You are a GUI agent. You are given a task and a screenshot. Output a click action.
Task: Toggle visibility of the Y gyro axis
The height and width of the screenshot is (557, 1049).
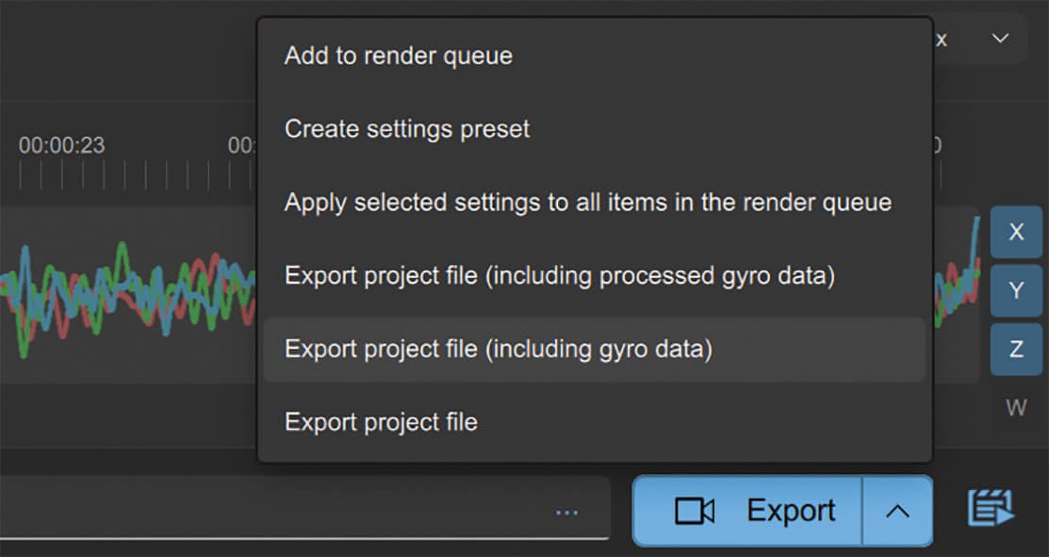(x=1016, y=290)
